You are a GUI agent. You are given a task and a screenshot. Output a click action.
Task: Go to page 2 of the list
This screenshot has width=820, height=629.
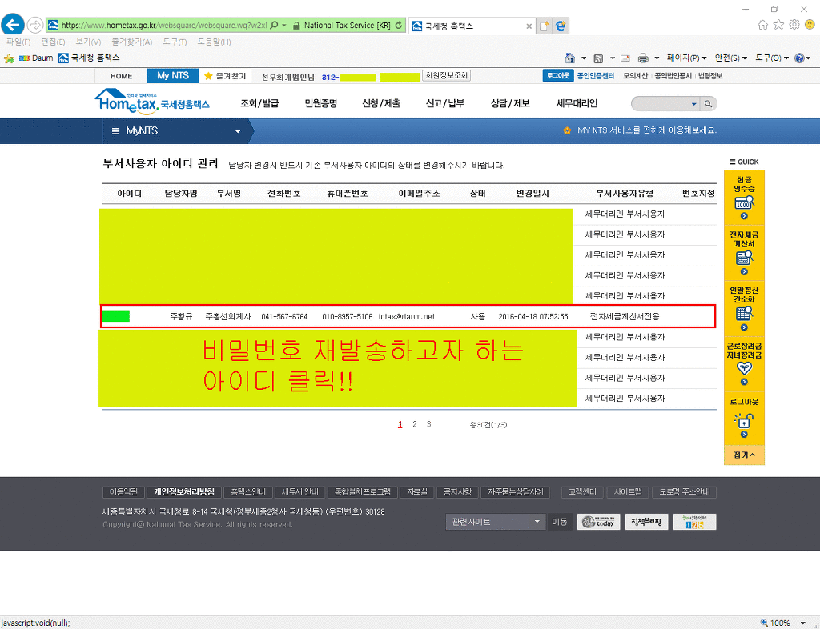pos(415,424)
